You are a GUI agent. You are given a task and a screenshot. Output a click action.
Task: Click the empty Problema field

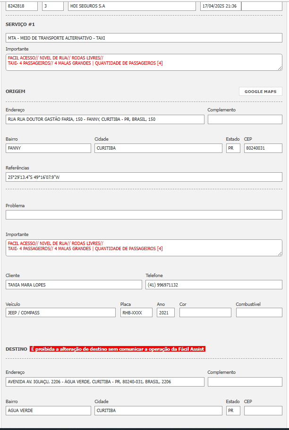pos(144,215)
